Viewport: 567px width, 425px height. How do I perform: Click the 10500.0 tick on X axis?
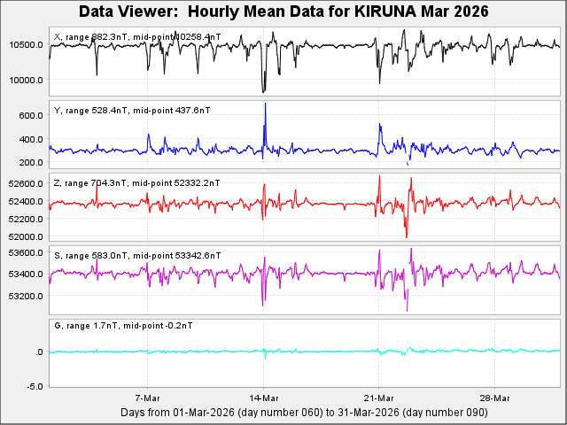point(27,45)
